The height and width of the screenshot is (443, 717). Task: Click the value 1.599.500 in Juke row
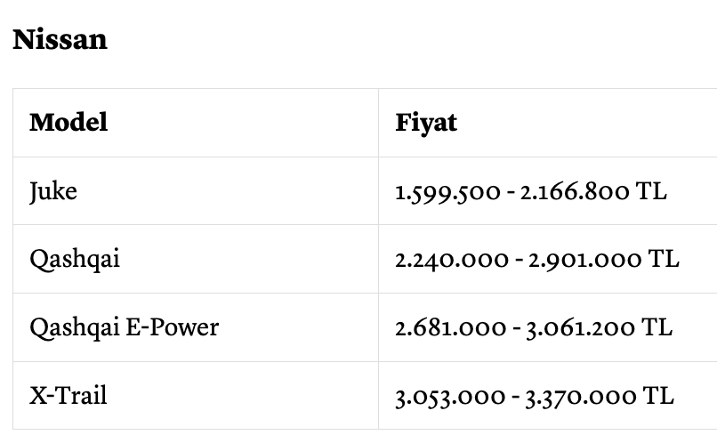pos(448,192)
